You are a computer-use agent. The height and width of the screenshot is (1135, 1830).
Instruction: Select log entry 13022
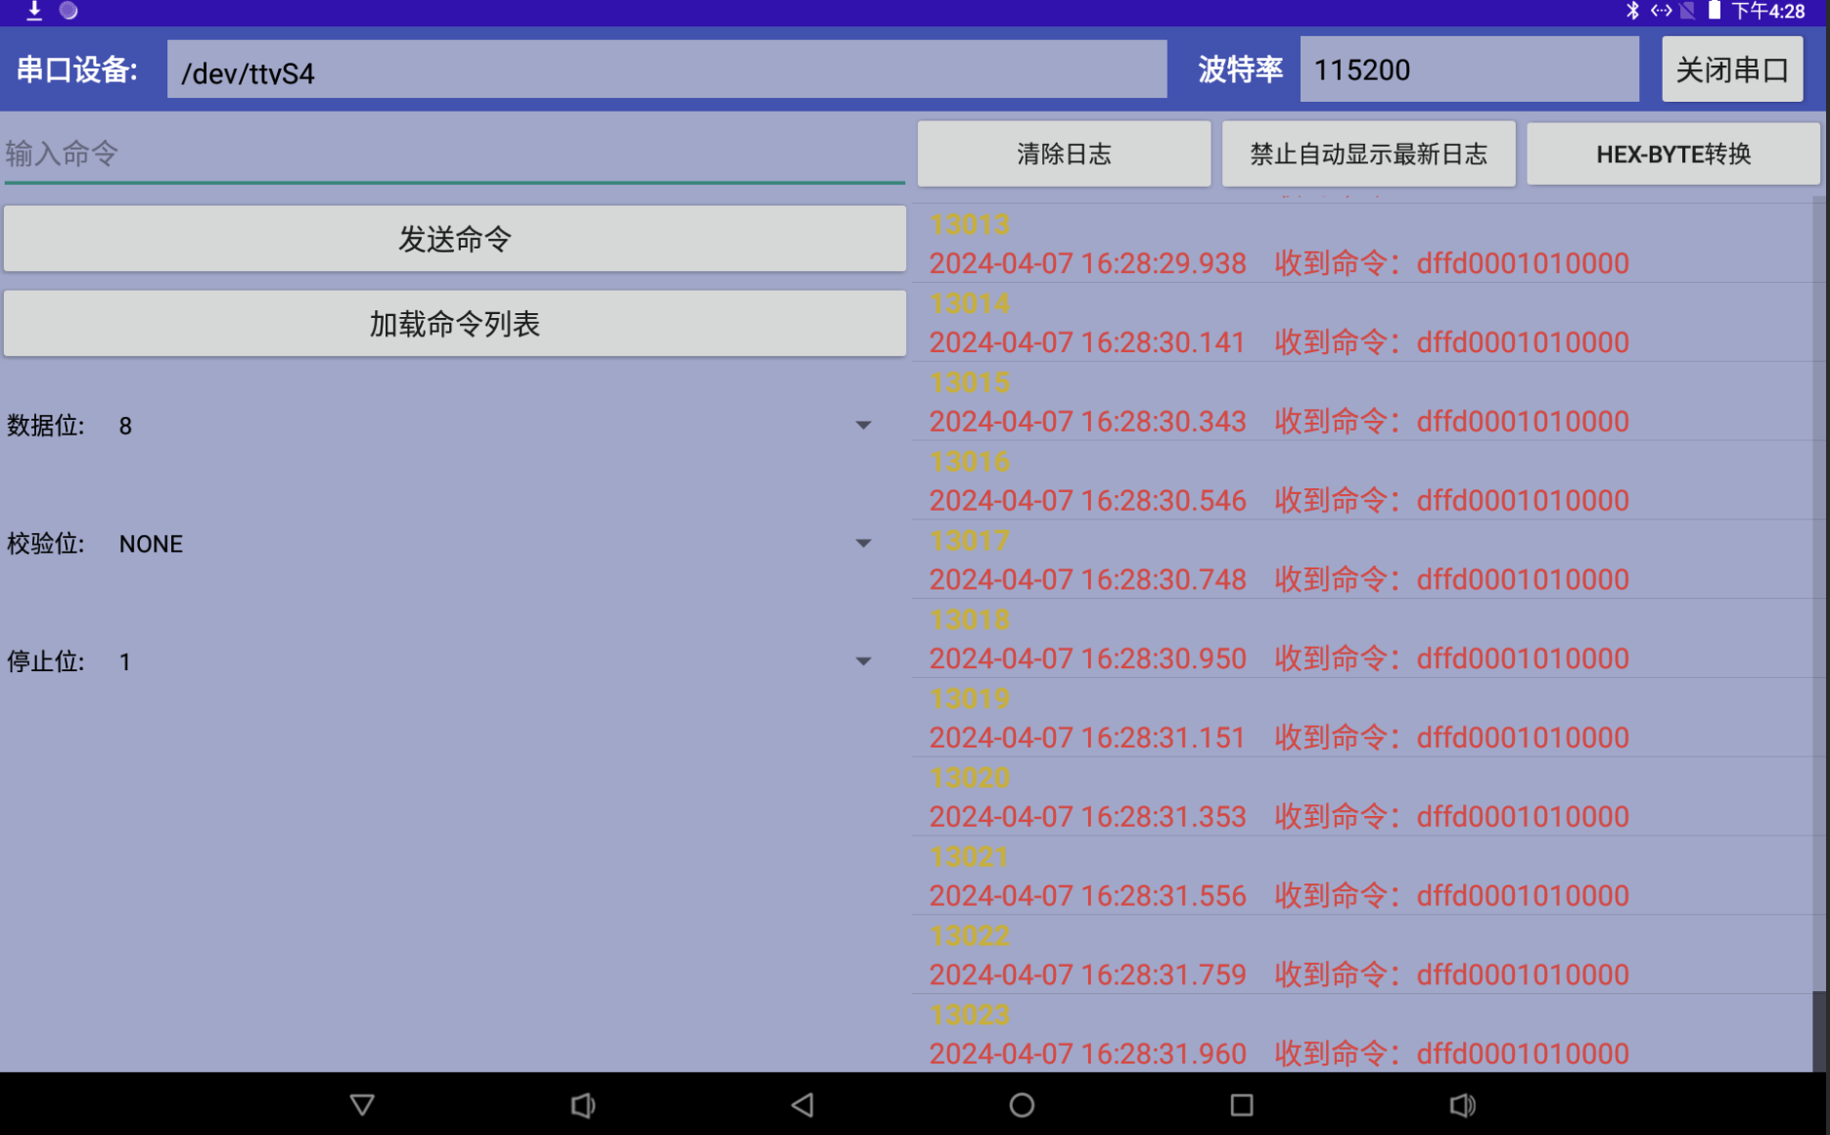tap(970, 936)
